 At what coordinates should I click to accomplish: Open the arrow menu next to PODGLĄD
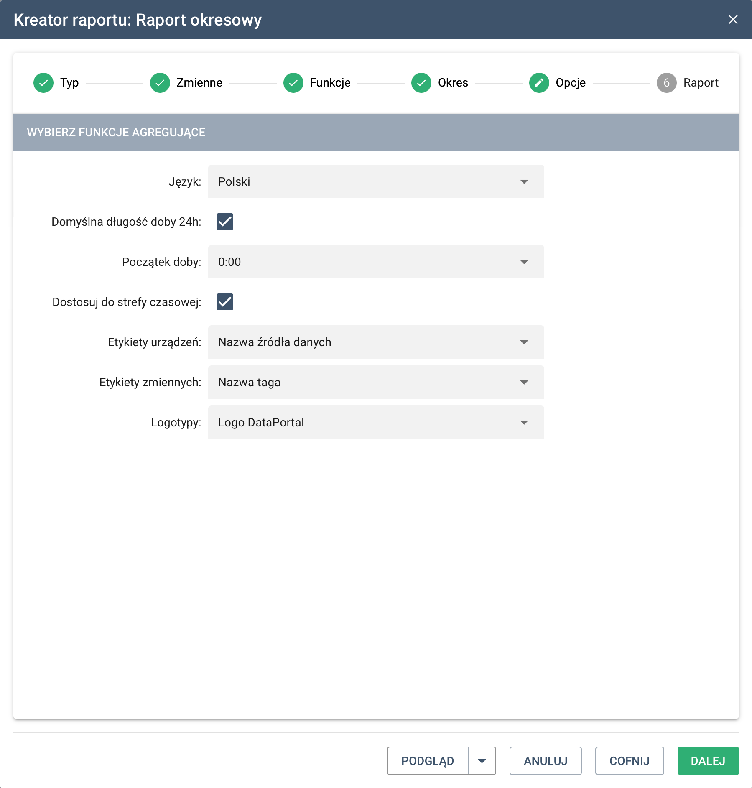coord(482,761)
